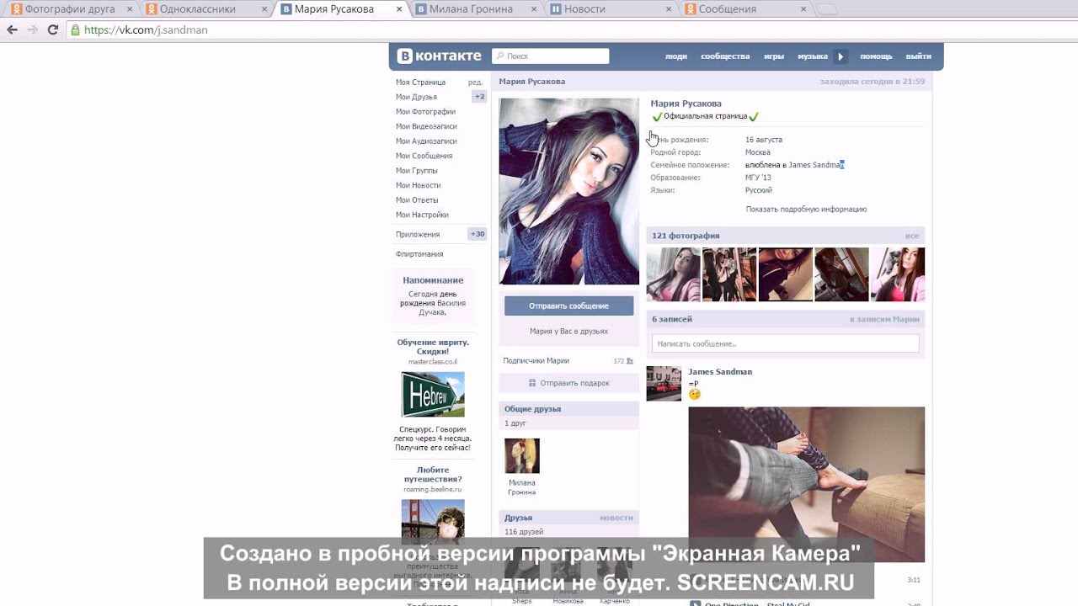Click новости in the Друзья block header
Image resolution: width=1078 pixels, height=606 pixels.
[616, 518]
